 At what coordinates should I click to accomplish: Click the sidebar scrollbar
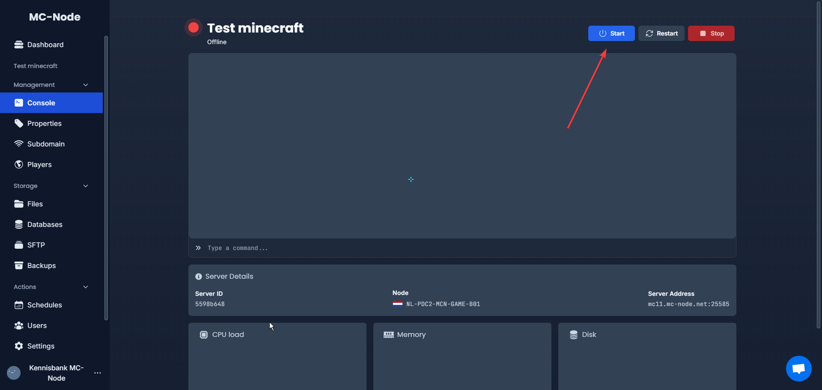(x=106, y=178)
